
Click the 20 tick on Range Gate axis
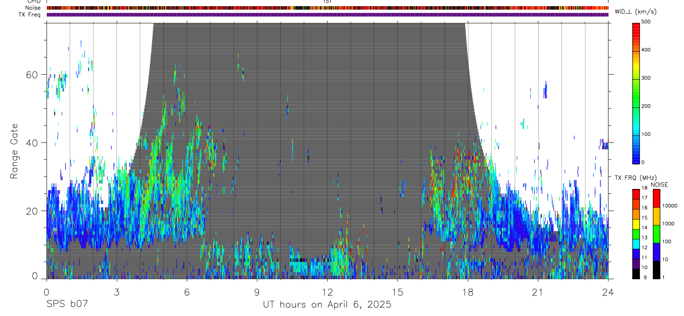point(32,211)
